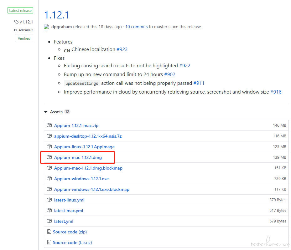The height and width of the screenshot is (250, 291).
Task: Click the package icon beside Appium-linux-1.12.1.AppImage
Action: [x=49, y=147]
